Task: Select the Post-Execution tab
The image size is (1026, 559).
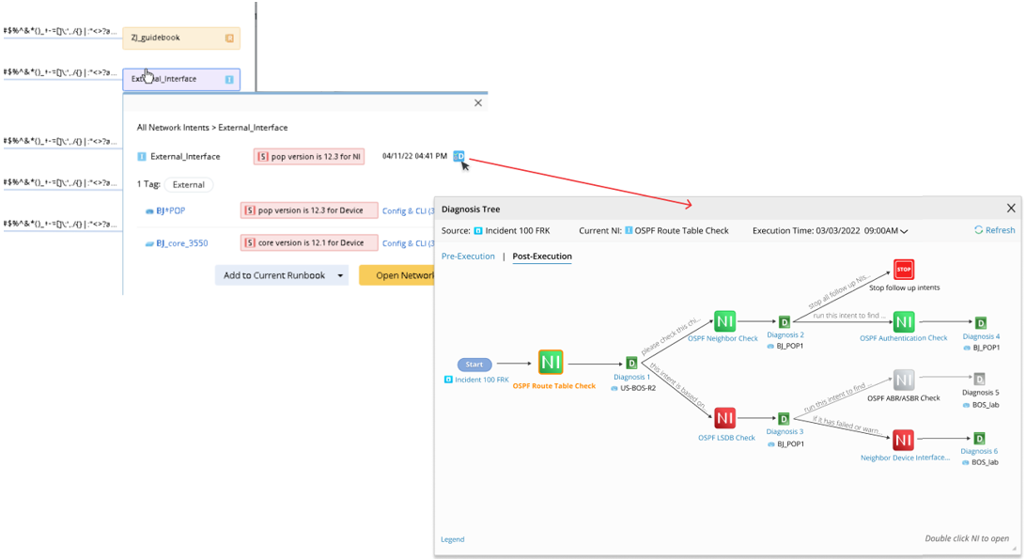Action: (x=542, y=256)
